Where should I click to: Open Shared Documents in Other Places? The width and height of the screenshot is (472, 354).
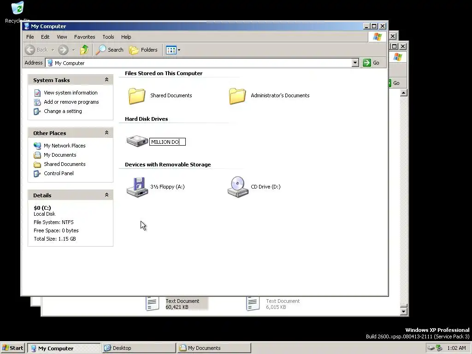[65, 164]
